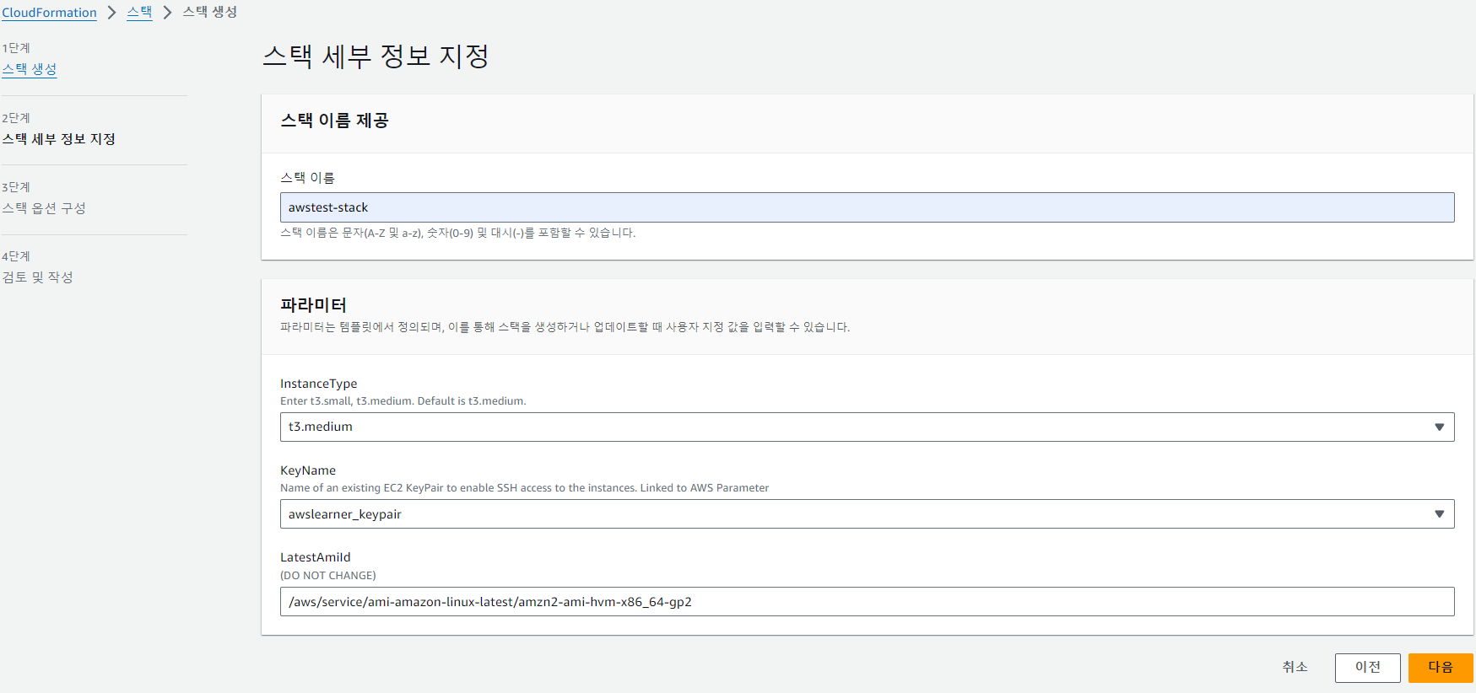Click the 스택 이름 제공 section heading
Image resolution: width=1476 pixels, height=693 pixels.
pyautogui.click(x=334, y=121)
